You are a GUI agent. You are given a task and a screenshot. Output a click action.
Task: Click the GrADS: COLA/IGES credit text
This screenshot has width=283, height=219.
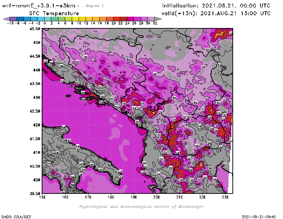[14, 216]
